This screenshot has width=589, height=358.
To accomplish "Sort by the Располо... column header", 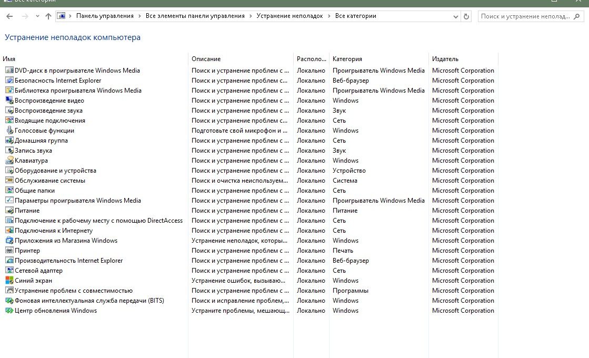I will coord(312,59).
